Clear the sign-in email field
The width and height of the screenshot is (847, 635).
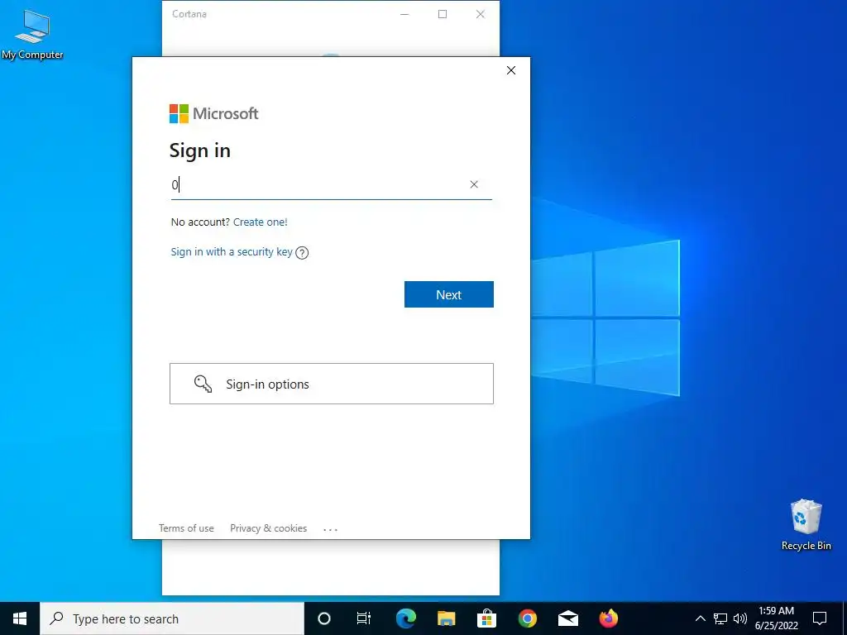coord(474,184)
